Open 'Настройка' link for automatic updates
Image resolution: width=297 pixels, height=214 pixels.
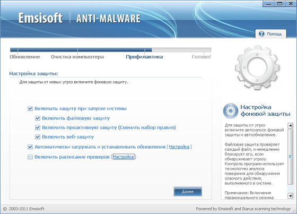tap(179, 147)
